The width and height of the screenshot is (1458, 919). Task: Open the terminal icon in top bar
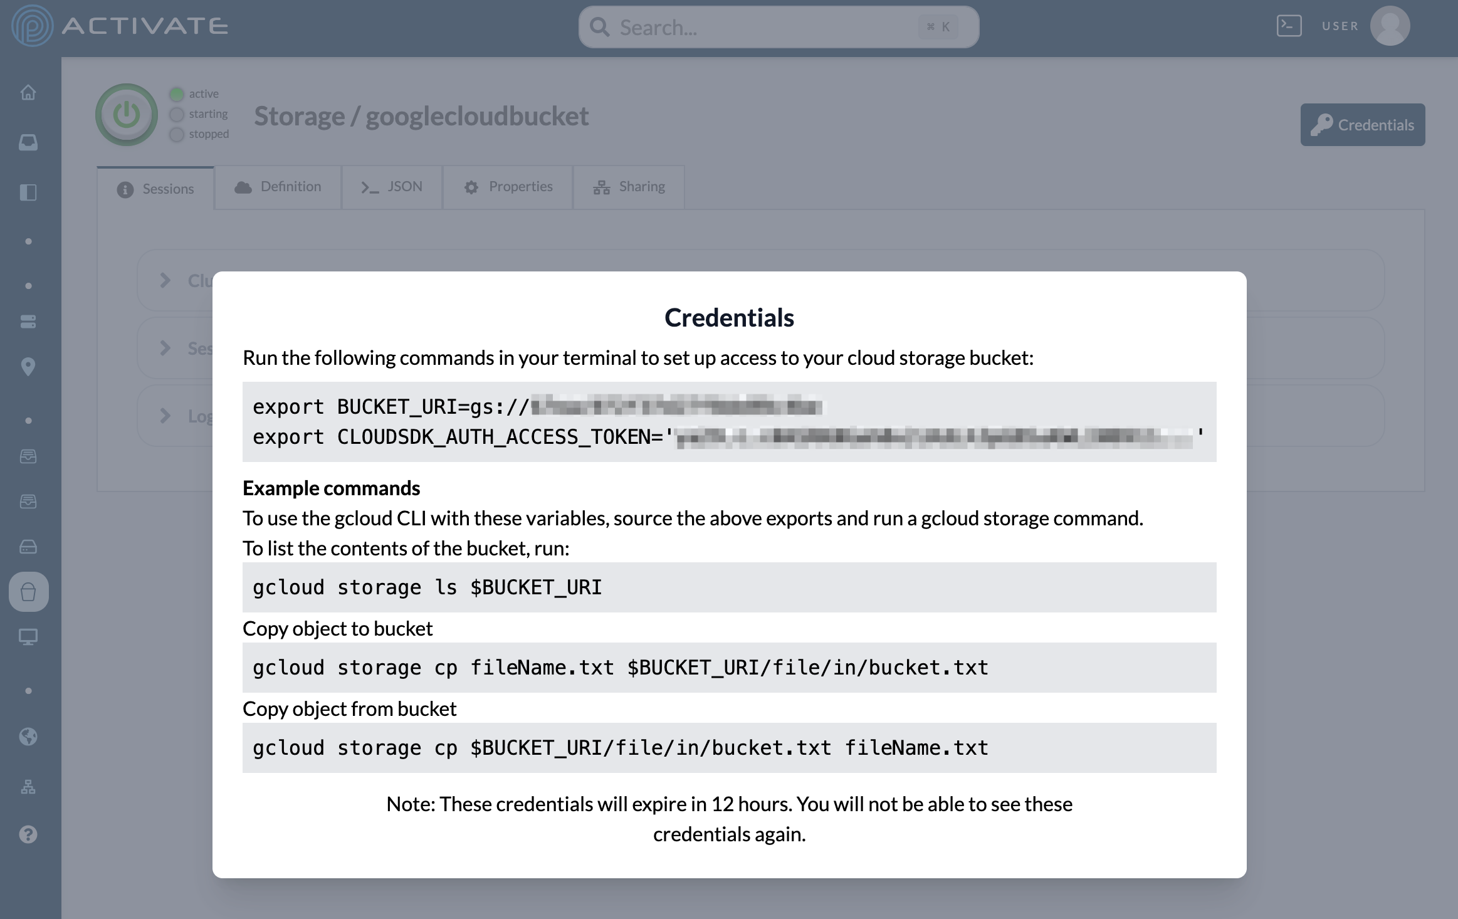1289,26
